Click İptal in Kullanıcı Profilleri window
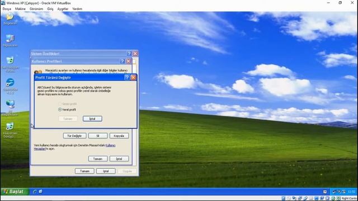This screenshot has width=358, height=201. pos(119,159)
